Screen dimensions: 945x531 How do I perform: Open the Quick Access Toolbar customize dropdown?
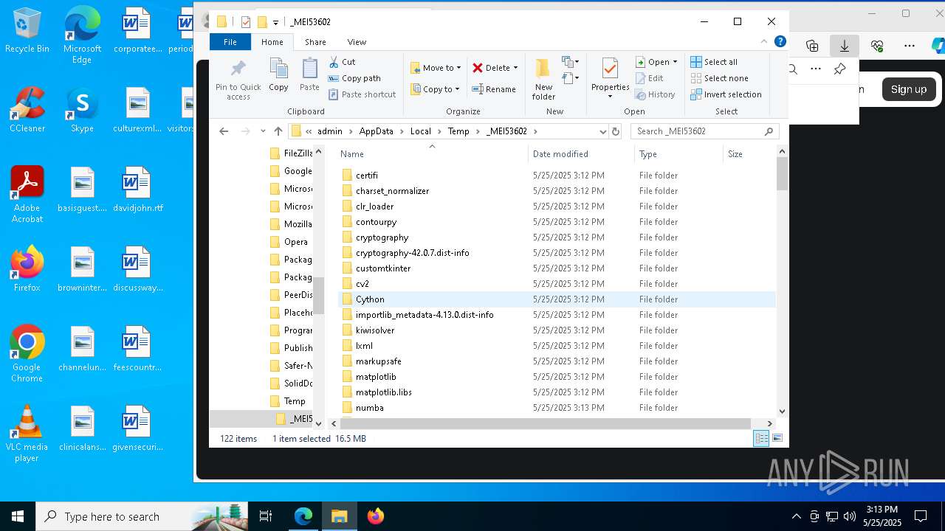[x=275, y=22]
